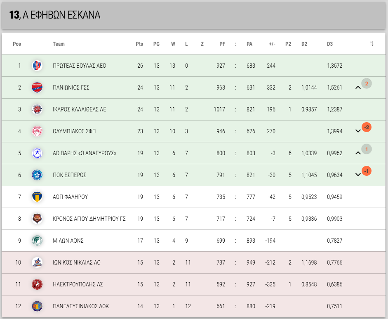The width and height of the screenshot is (388, 319).
Task: Open the ΑΟ ΒΑΡΗΣ «Ο ΑΝΑΓΥΡΟΥΣ» team link
Action: 85,153
